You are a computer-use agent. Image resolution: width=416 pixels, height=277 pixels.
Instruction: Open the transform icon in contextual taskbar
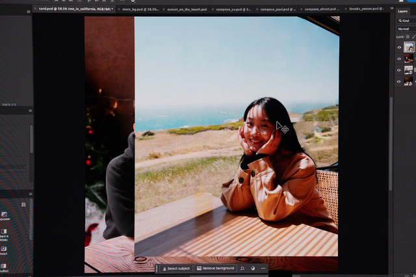click(x=242, y=269)
